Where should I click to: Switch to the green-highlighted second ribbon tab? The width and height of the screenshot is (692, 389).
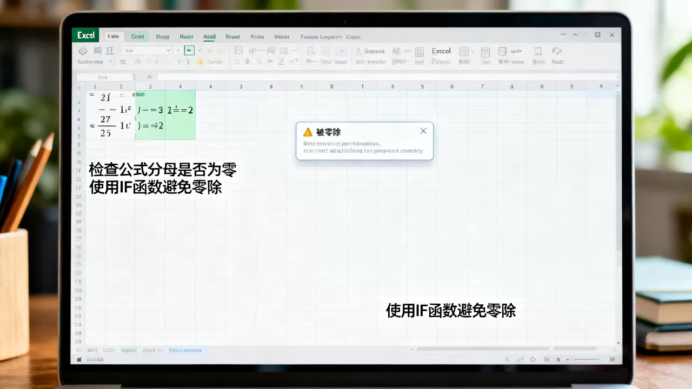click(x=138, y=36)
